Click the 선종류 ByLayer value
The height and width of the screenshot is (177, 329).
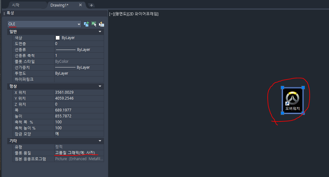pos(79,50)
